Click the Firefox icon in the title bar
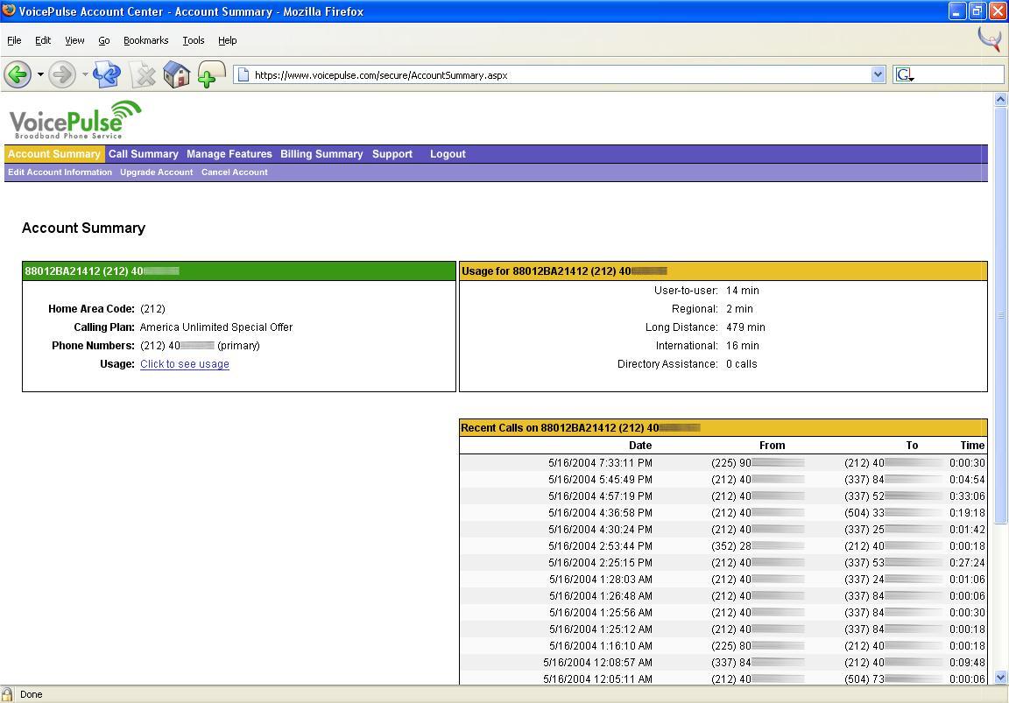1009x703 pixels. (x=9, y=11)
